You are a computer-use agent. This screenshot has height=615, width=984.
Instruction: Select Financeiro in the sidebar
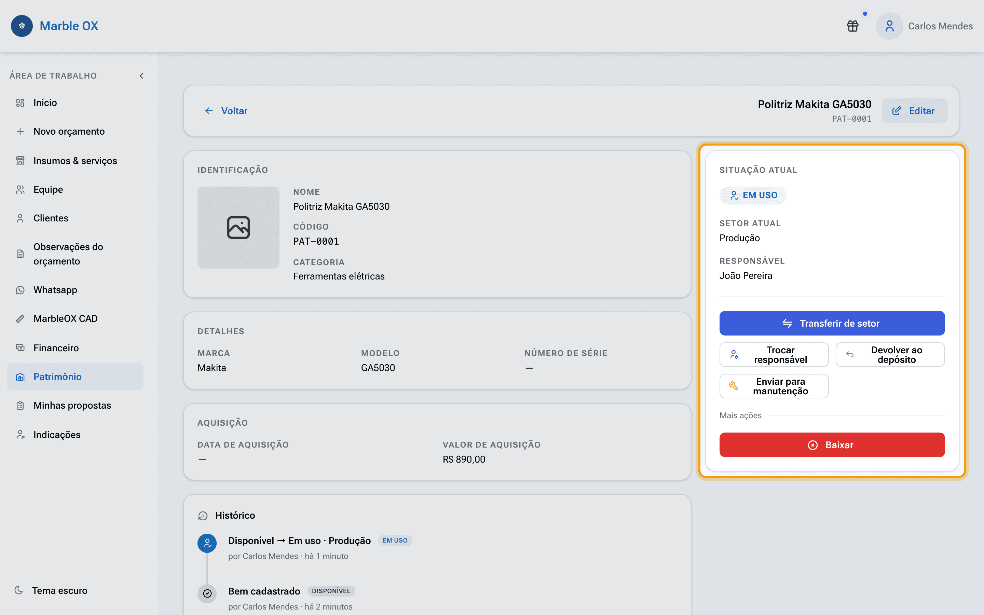coord(75,348)
